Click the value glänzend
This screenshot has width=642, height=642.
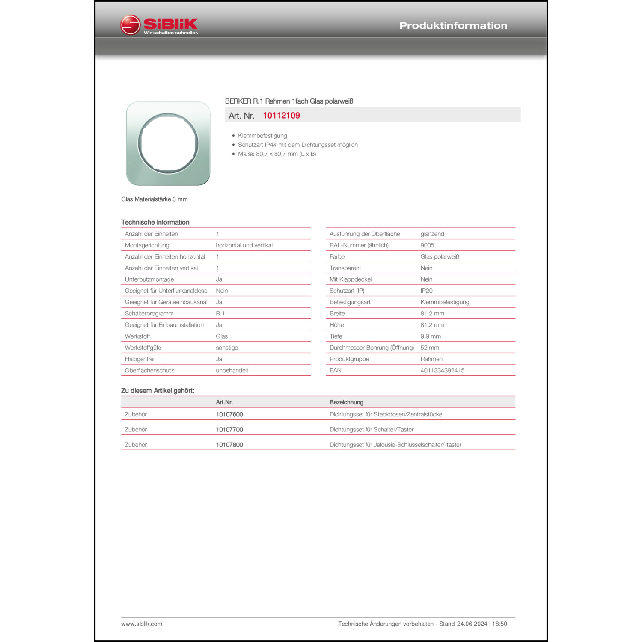[x=432, y=234]
